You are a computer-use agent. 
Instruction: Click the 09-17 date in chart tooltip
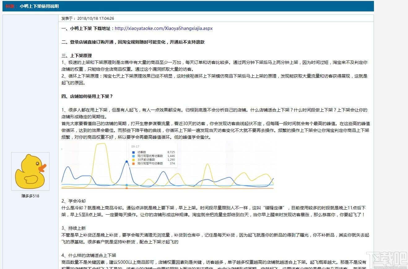pyautogui.click(x=136, y=147)
